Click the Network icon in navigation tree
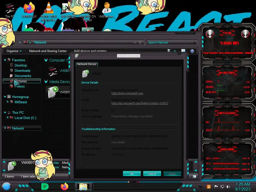Screen dimensions: 256x192 point(9,128)
